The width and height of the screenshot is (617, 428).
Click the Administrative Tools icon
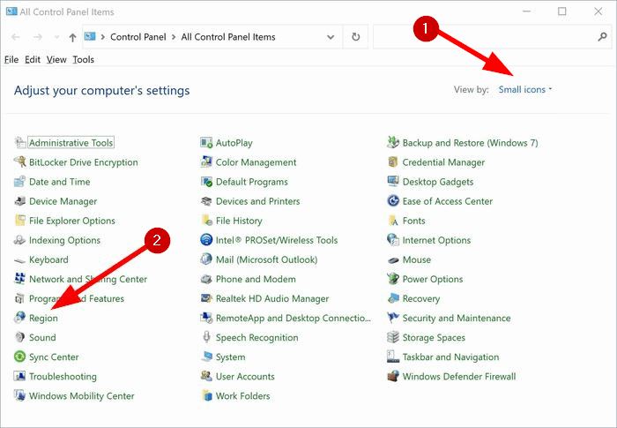pos(20,143)
